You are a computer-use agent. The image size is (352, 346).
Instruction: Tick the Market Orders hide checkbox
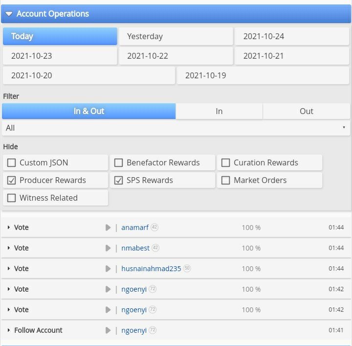pyautogui.click(x=225, y=180)
